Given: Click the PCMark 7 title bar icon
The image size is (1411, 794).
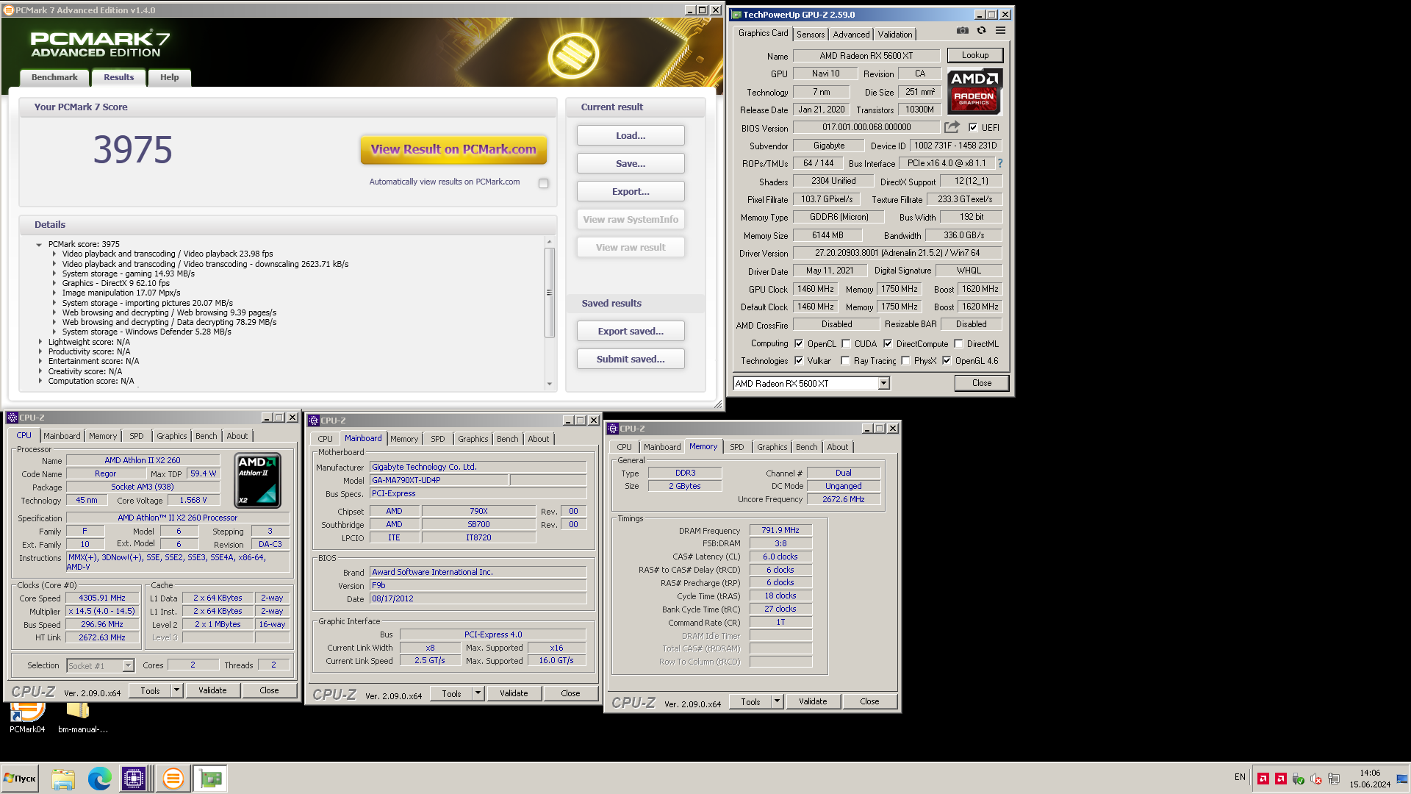Looking at the screenshot, I should pyautogui.click(x=9, y=10).
